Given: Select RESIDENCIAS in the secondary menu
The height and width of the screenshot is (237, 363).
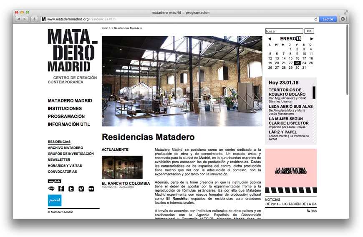Looking at the screenshot, I should pos(59,142).
